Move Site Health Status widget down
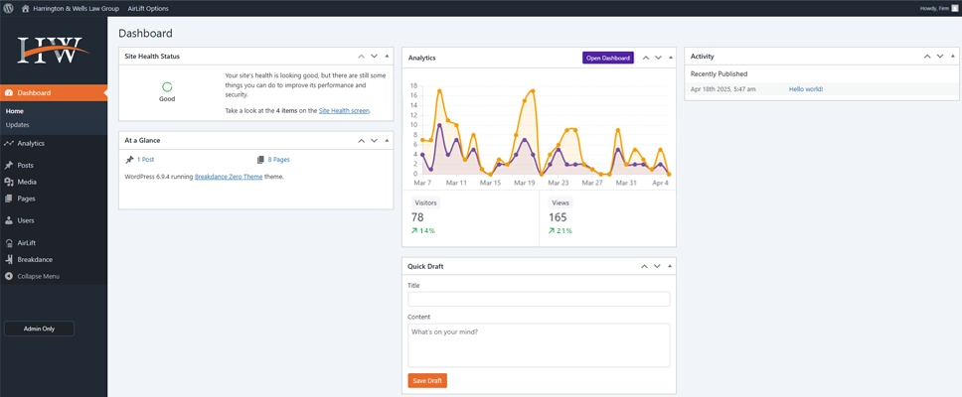The image size is (962, 397). coord(375,56)
